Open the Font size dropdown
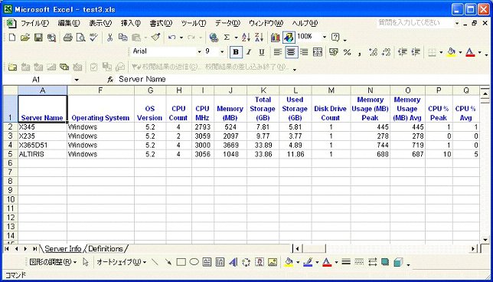 point(222,51)
